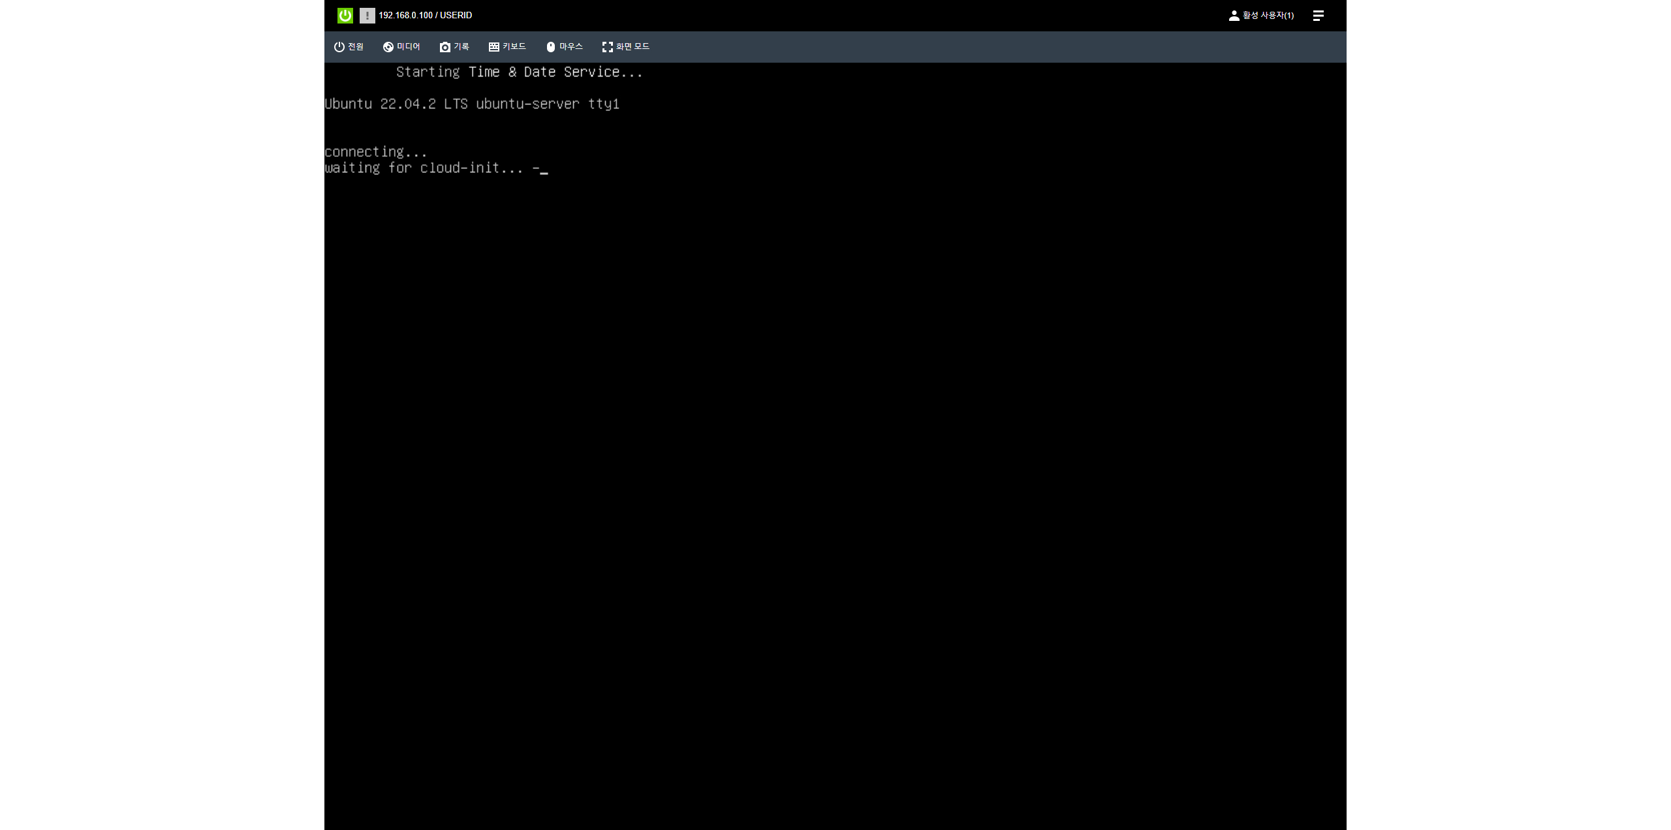Click the 활성 사용자(1) active users label
Image resolution: width=1671 pixels, height=830 pixels.
coord(1268,16)
